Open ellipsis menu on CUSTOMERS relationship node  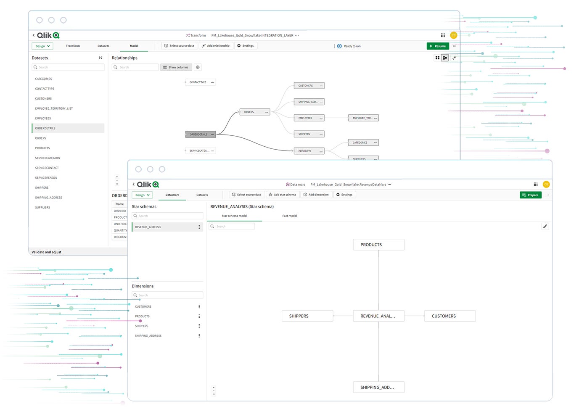tap(321, 86)
